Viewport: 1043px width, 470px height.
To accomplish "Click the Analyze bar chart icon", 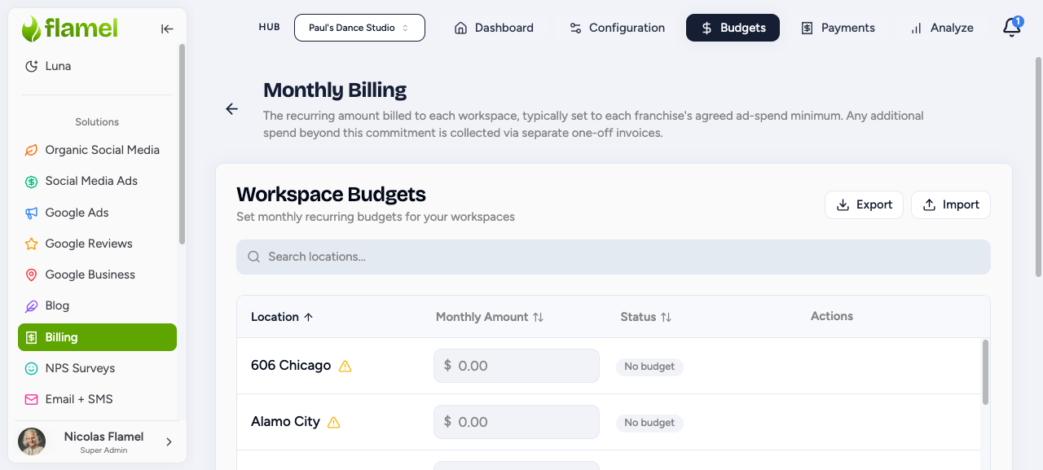I will [916, 28].
